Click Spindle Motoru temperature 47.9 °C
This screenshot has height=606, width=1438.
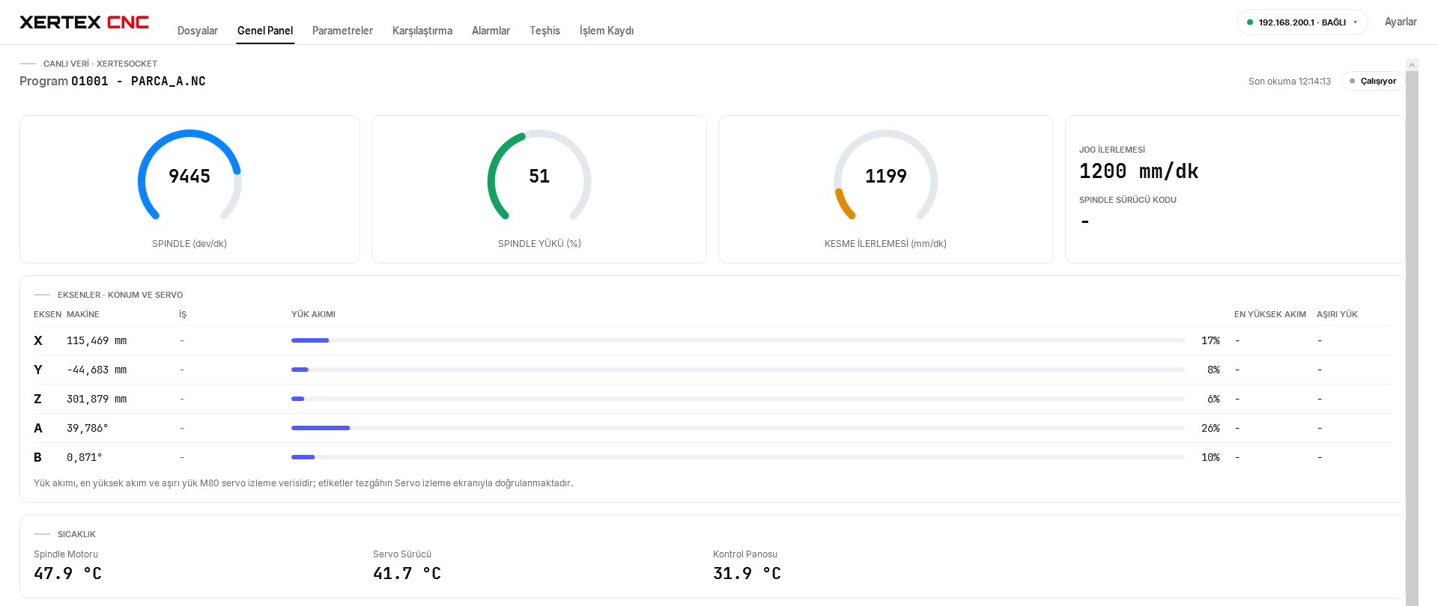[x=67, y=573]
